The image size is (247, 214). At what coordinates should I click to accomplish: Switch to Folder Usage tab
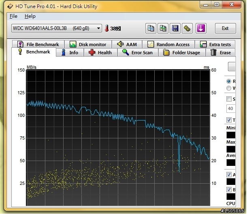[182, 53]
